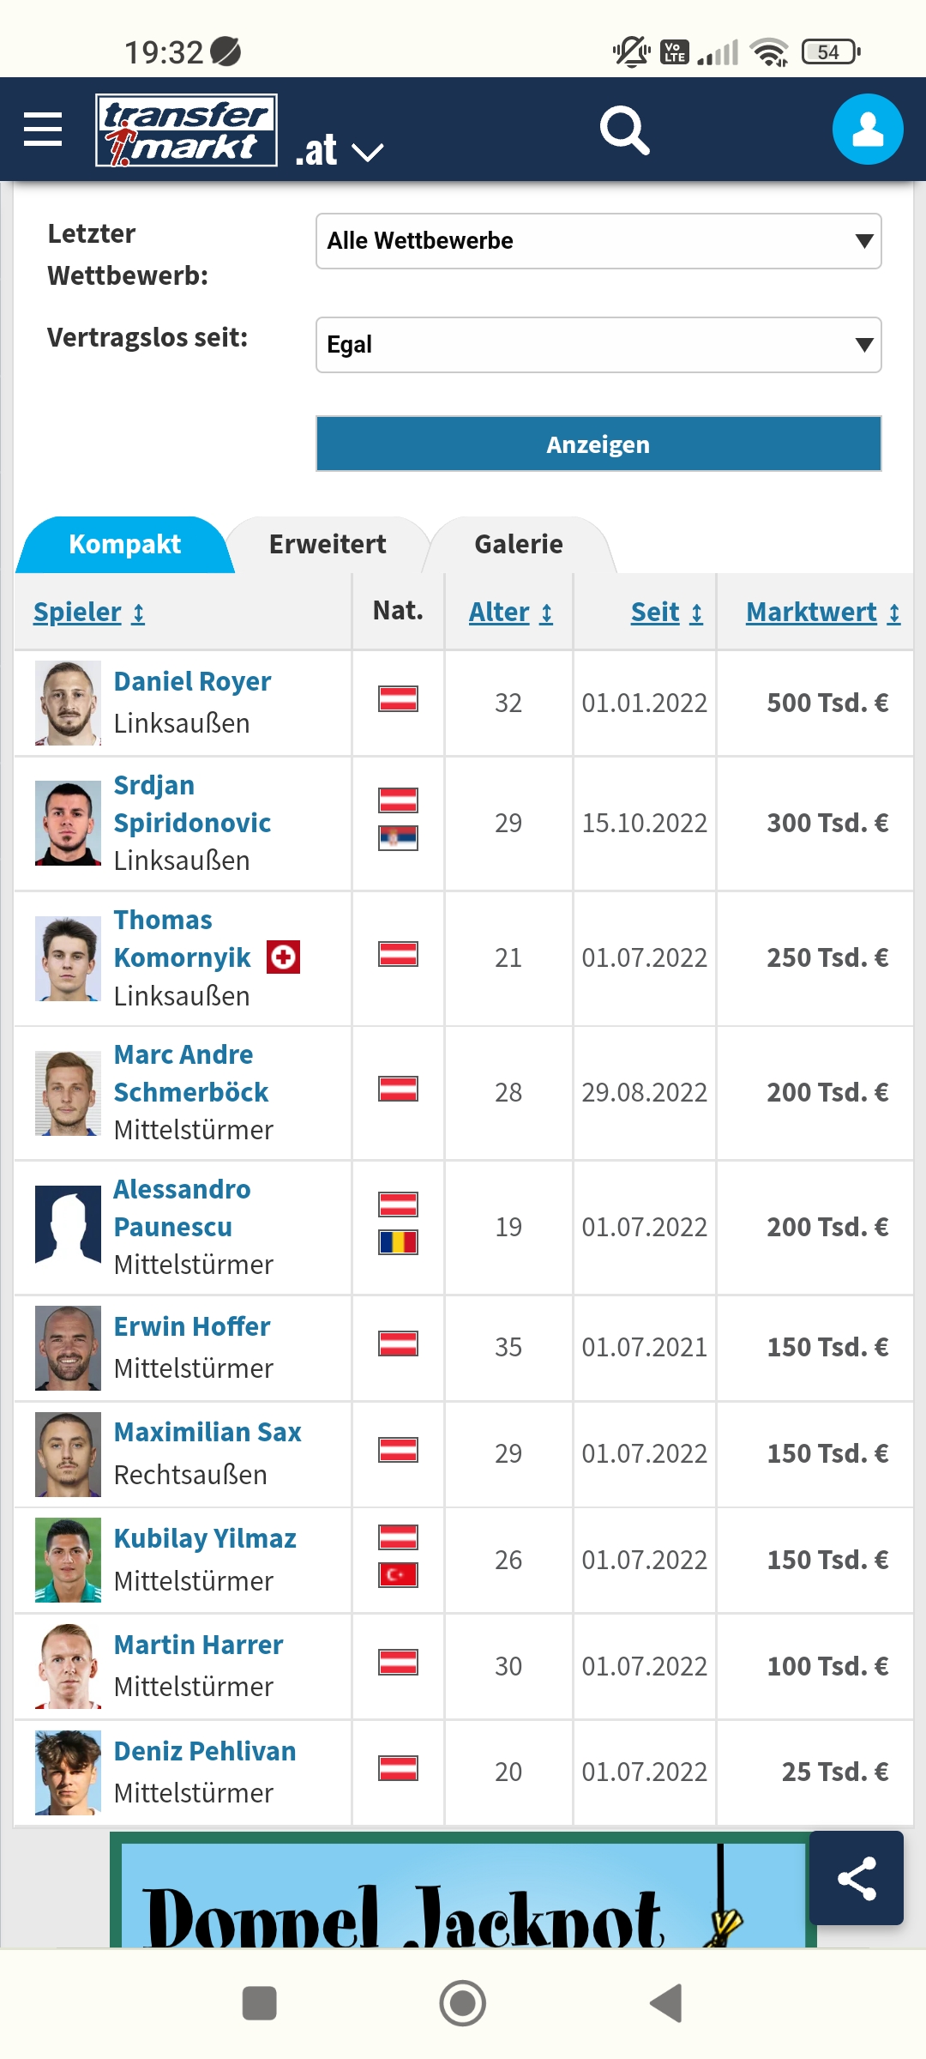This screenshot has height=2059, width=926.
Task: Tap Android back navigation triangle
Action: [666, 2003]
